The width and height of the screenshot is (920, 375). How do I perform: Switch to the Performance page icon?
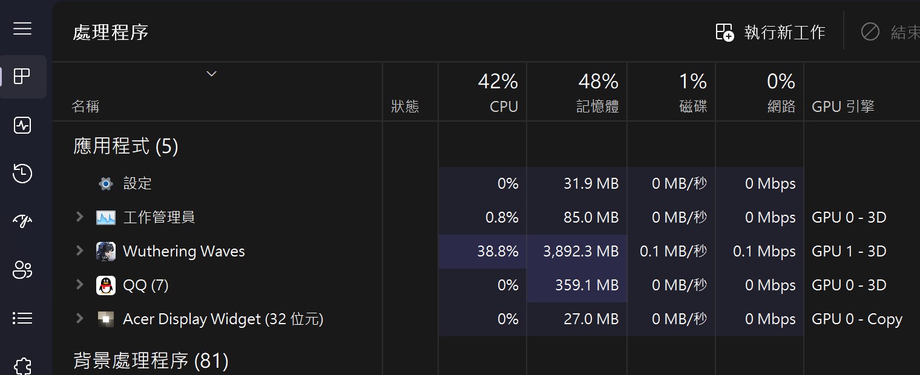click(x=22, y=125)
